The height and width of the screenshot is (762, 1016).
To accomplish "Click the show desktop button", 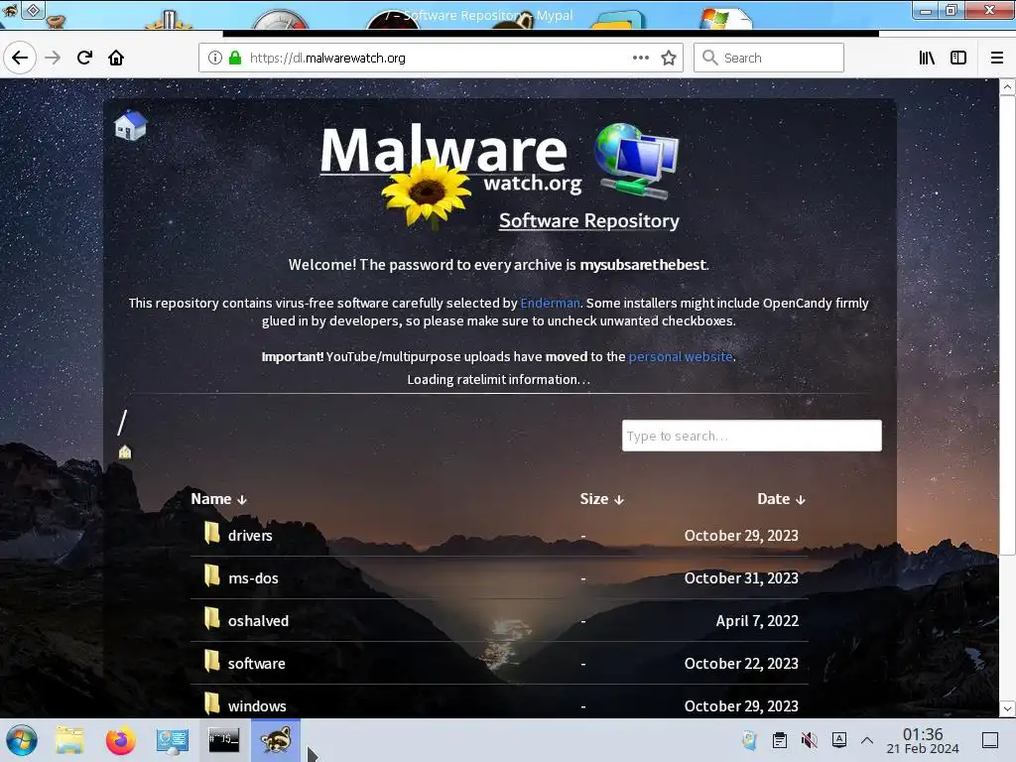I will [x=990, y=740].
